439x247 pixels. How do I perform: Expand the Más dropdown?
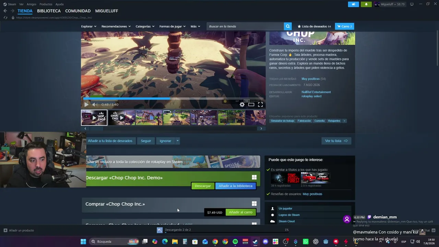[x=195, y=26]
